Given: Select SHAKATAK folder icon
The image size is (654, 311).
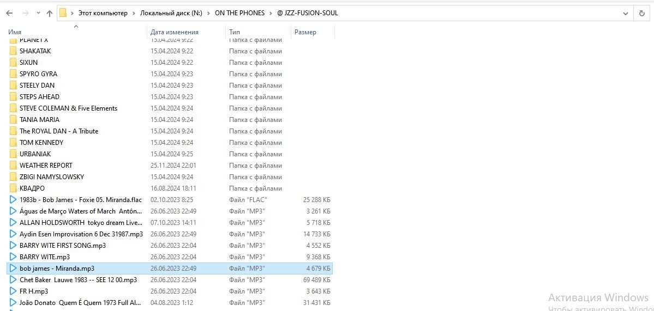Looking at the screenshot, I should 13,51.
